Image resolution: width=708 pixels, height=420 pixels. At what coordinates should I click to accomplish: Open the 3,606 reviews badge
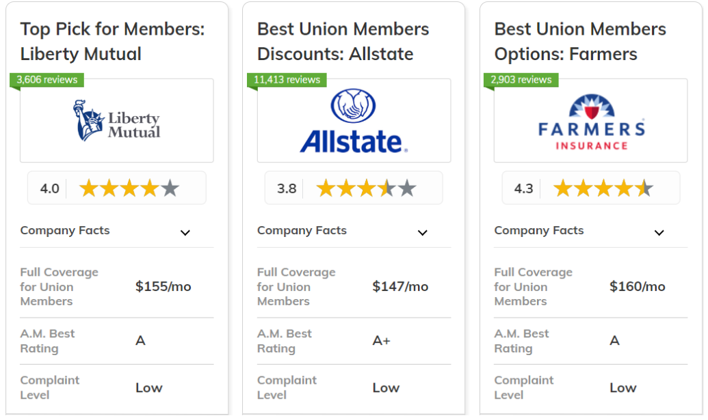[47, 80]
